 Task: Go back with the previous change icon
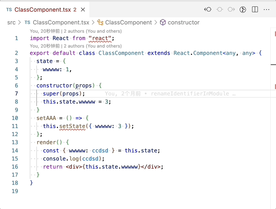click(208, 9)
